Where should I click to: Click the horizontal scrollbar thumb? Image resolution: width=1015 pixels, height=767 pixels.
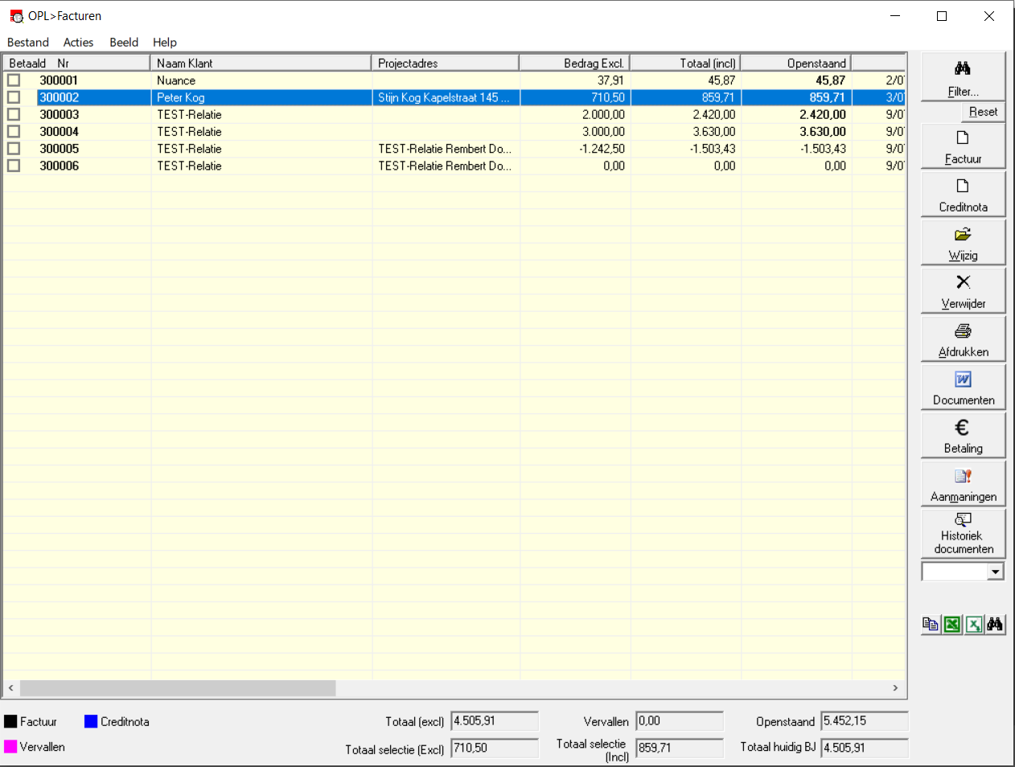(178, 688)
